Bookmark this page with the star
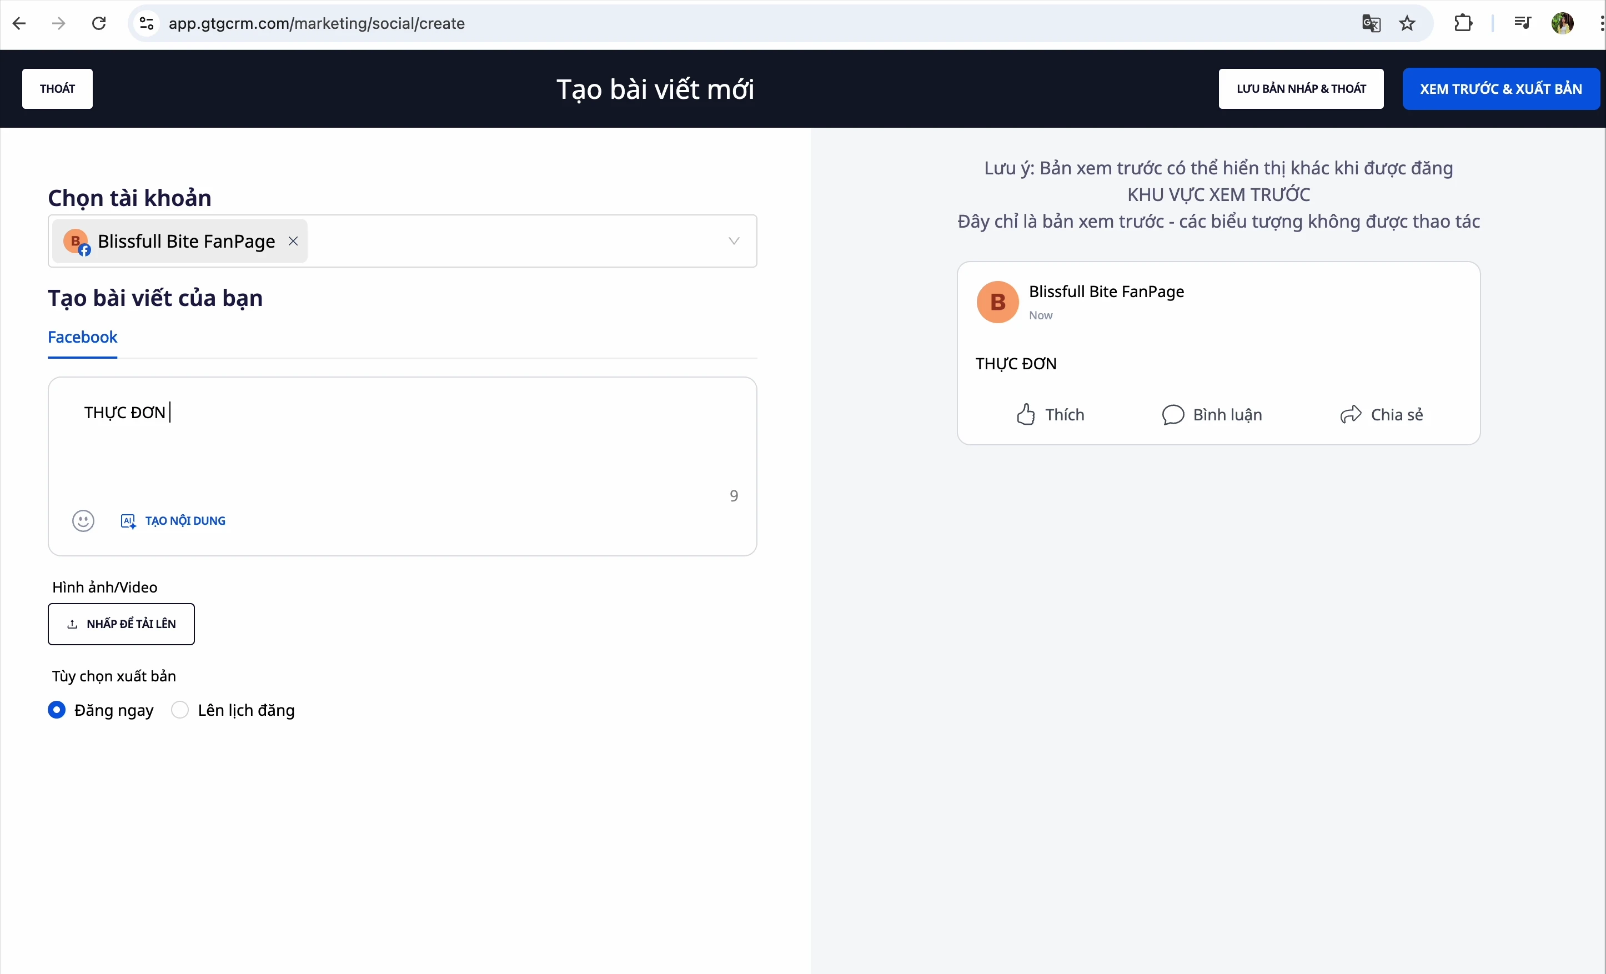The height and width of the screenshot is (974, 1606). pyautogui.click(x=1407, y=23)
